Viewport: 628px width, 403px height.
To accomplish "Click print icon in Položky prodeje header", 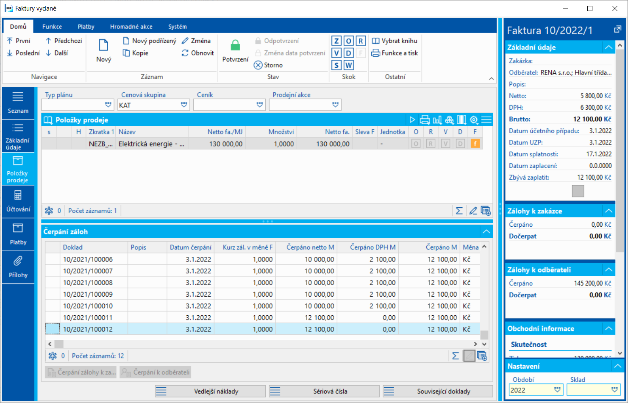I will click(x=425, y=120).
